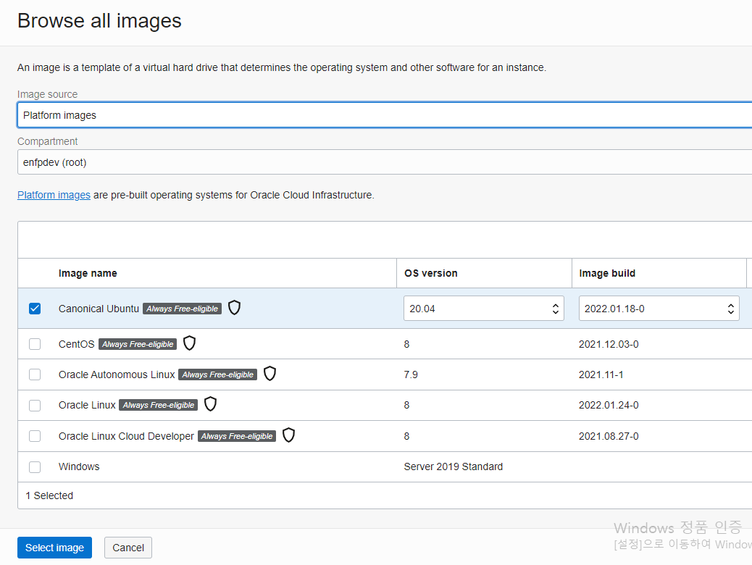Click the Image name column header
The width and height of the screenshot is (752, 565).
pos(88,273)
